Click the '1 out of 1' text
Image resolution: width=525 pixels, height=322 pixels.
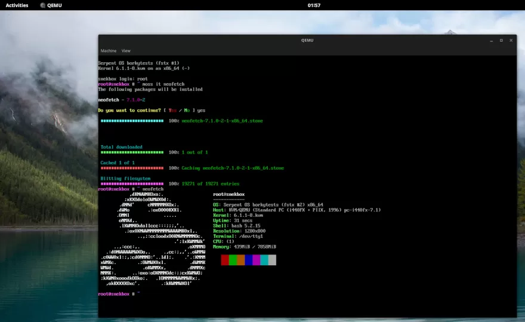click(195, 152)
